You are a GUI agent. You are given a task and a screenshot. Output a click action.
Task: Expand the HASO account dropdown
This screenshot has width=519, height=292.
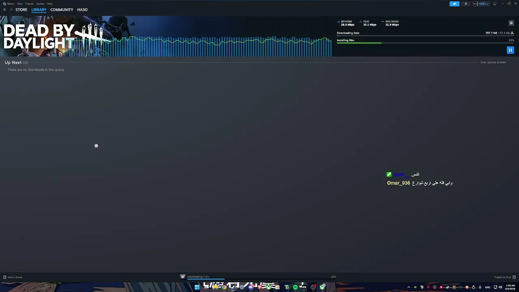point(483,4)
